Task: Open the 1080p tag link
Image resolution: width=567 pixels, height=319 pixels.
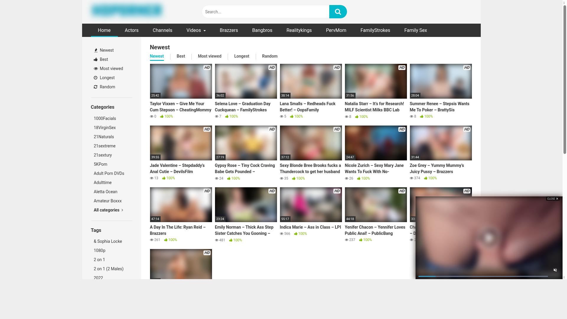Action: [100, 250]
